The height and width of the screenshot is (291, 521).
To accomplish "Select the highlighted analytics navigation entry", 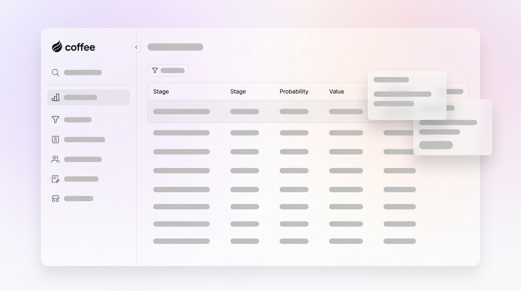I will pyautogui.click(x=88, y=97).
